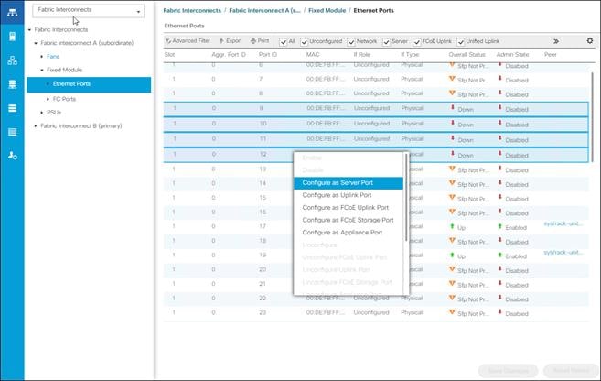The width and height of the screenshot is (601, 381).
Task: Click the port table vertical scrollbar
Action: coord(592,117)
